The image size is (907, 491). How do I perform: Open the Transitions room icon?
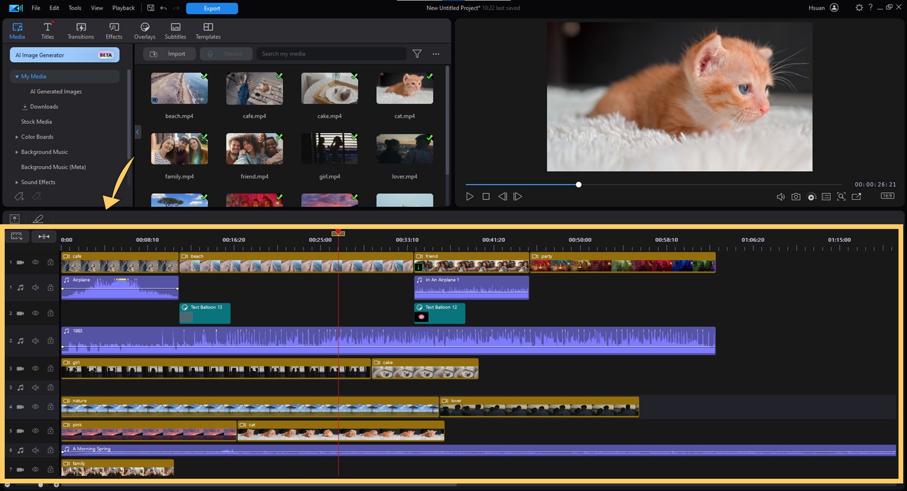pos(80,31)
